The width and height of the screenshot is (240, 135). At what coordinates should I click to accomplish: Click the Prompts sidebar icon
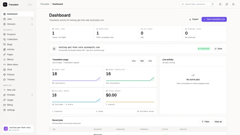coord(4,95)
